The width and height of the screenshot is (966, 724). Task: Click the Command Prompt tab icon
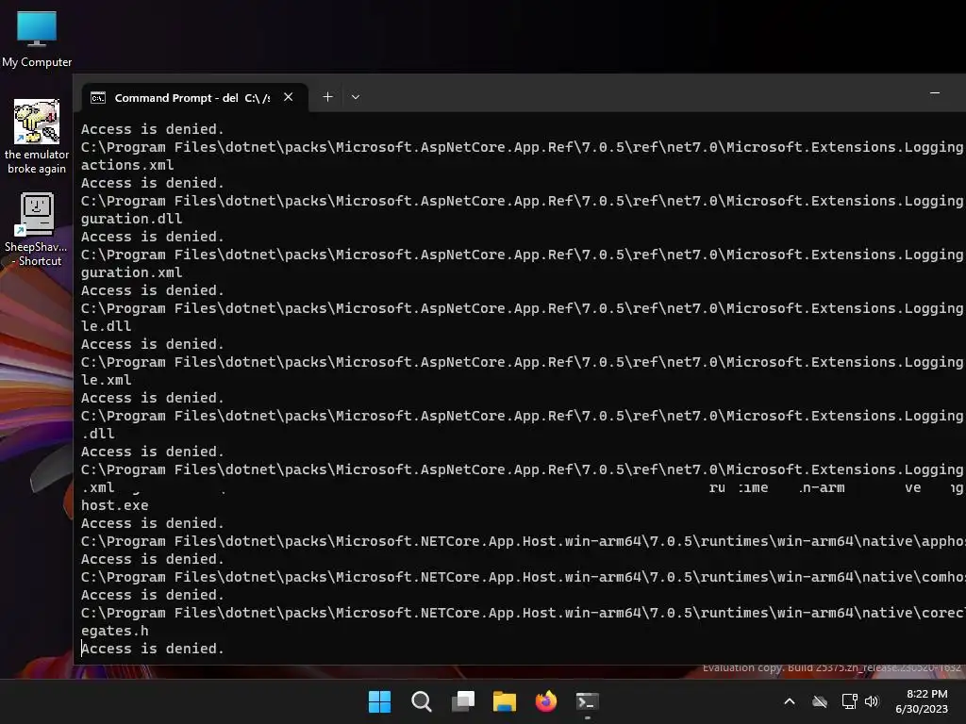98,98
